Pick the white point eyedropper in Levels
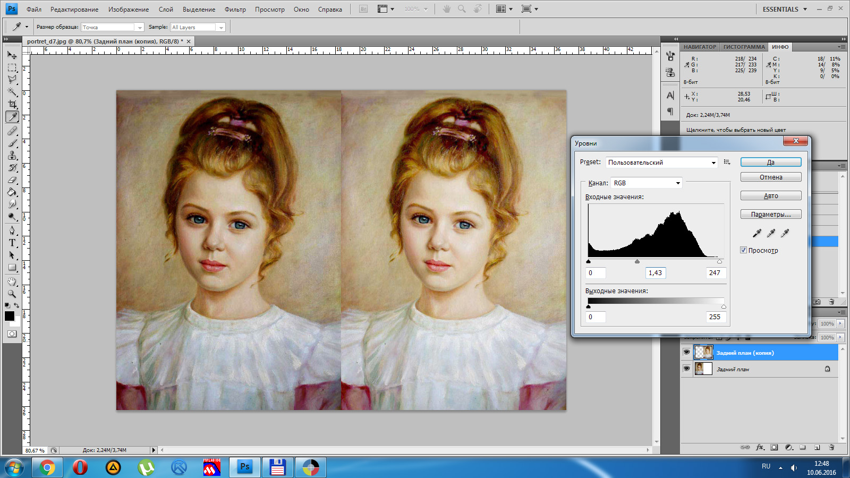This screenshot has height=478, width=850. (785, 233)
